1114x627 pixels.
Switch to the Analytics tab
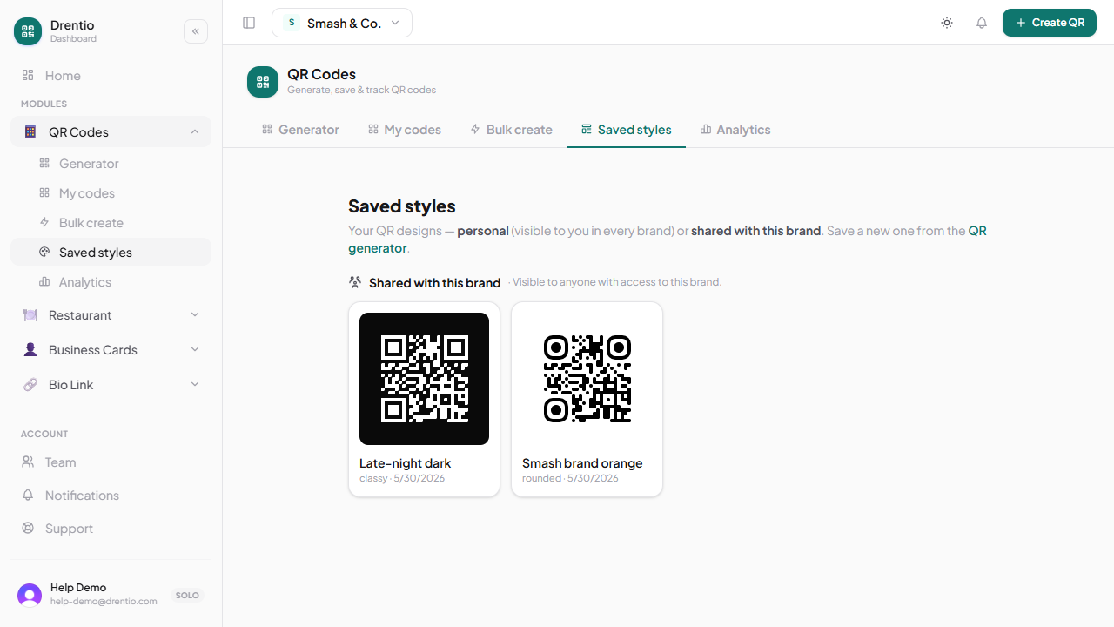pos(735,130)
